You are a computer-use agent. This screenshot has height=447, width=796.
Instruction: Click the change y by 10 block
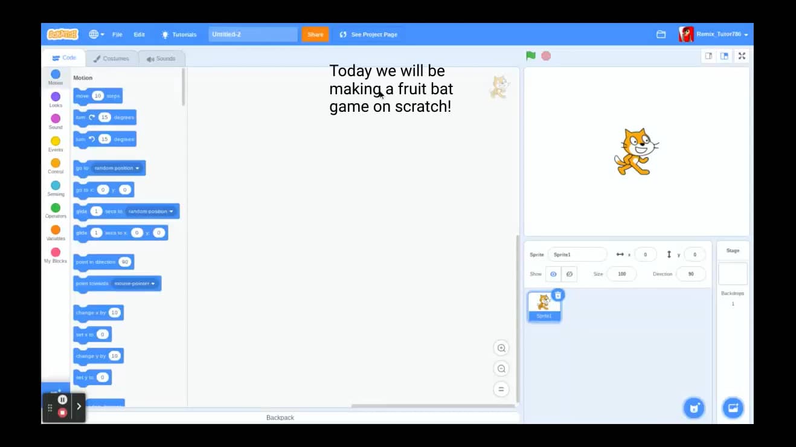tap(98, 356)
